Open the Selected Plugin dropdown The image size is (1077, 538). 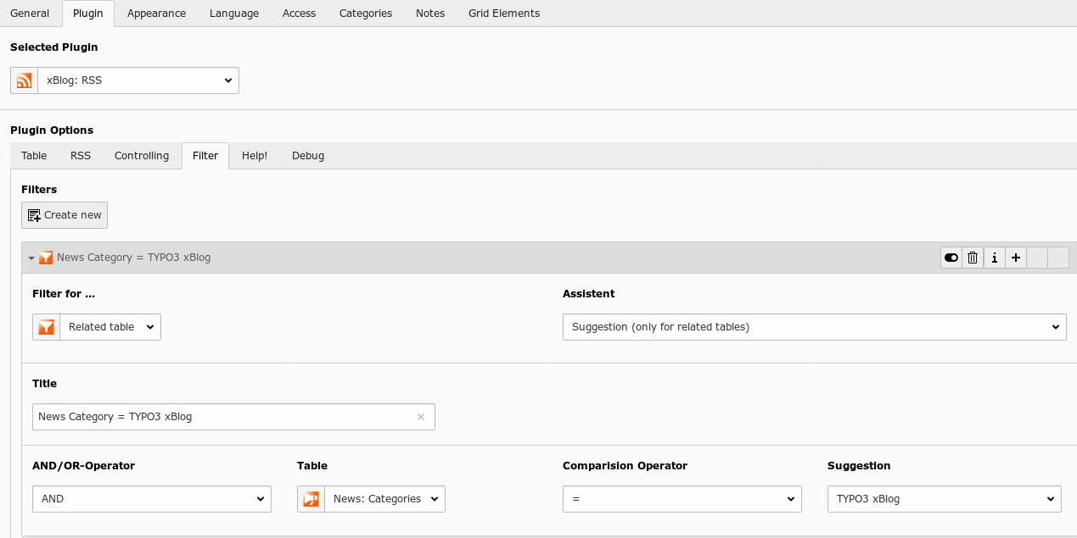point(138,80)
